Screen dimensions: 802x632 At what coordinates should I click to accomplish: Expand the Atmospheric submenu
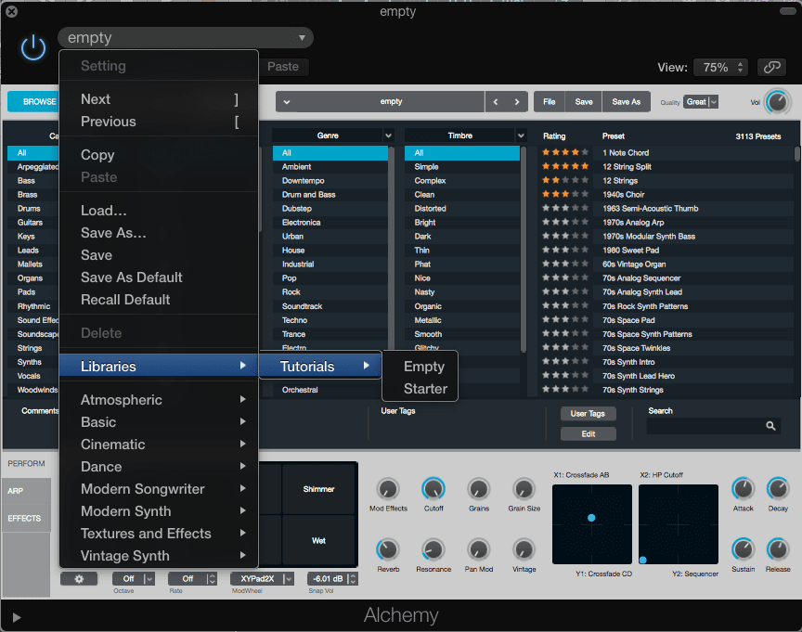tap(159, 400)
